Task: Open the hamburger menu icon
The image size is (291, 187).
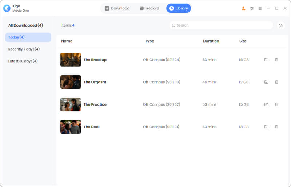Action: tap(260, 8)
